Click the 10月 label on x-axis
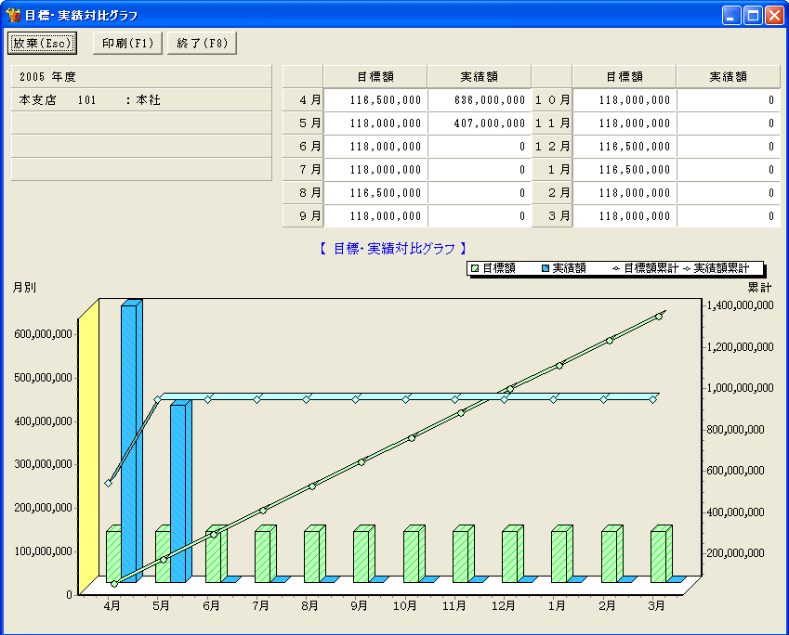This screenshot has height=635, width=789. click(x=405, y=606)
